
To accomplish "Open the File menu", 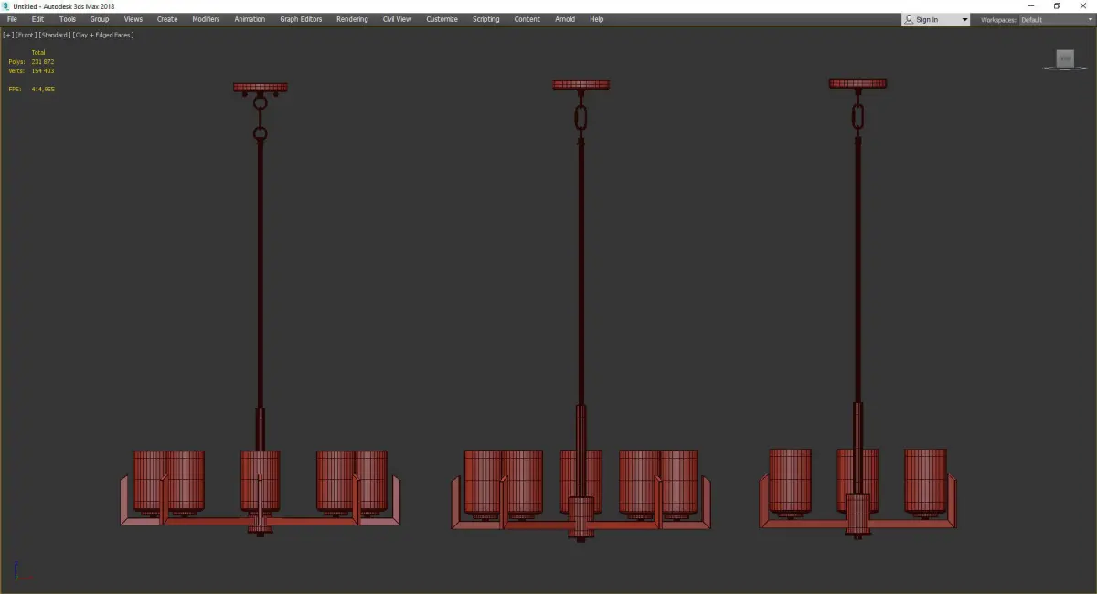I will click(x=12, y=19).
